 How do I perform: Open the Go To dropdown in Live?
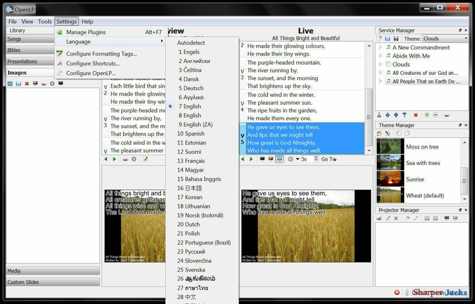tap(329, 159)
